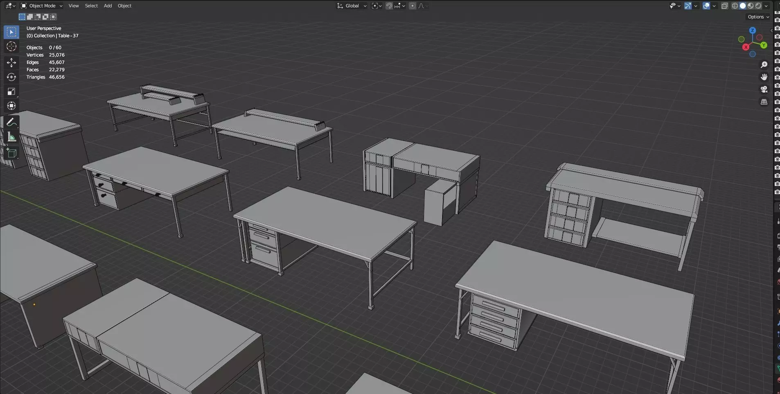Screen dimensions: 780x394
Task: Open proportional editing falloff dropdown
Action: point(423,6)
